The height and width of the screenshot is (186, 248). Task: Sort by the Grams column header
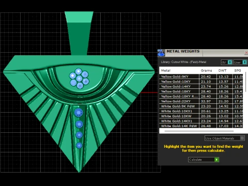coord(206,70)
